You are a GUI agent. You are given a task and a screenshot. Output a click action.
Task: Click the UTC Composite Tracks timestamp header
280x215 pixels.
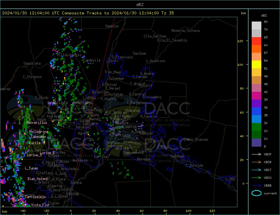pos(88,13)
